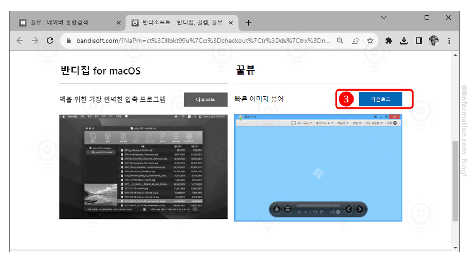Open the 반디집 for macOS heading
Image resolution: width=469 pixels, height=263 pixels.
[x=100, y=70]
